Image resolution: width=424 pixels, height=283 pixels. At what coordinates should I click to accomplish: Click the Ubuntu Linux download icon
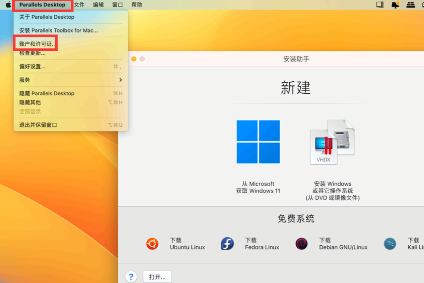point(152,243)
